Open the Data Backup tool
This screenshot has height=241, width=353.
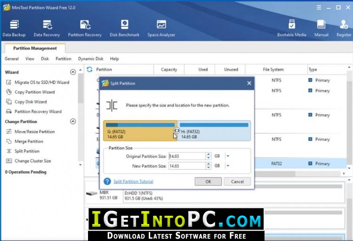[14, 28]
